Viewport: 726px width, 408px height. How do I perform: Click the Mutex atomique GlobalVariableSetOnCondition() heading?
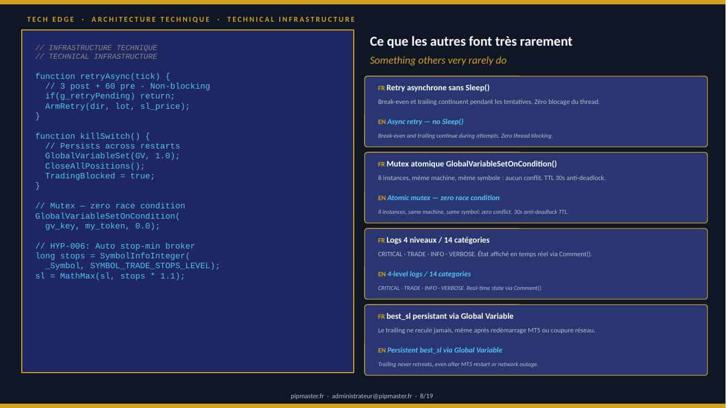(x=471, y=164)
